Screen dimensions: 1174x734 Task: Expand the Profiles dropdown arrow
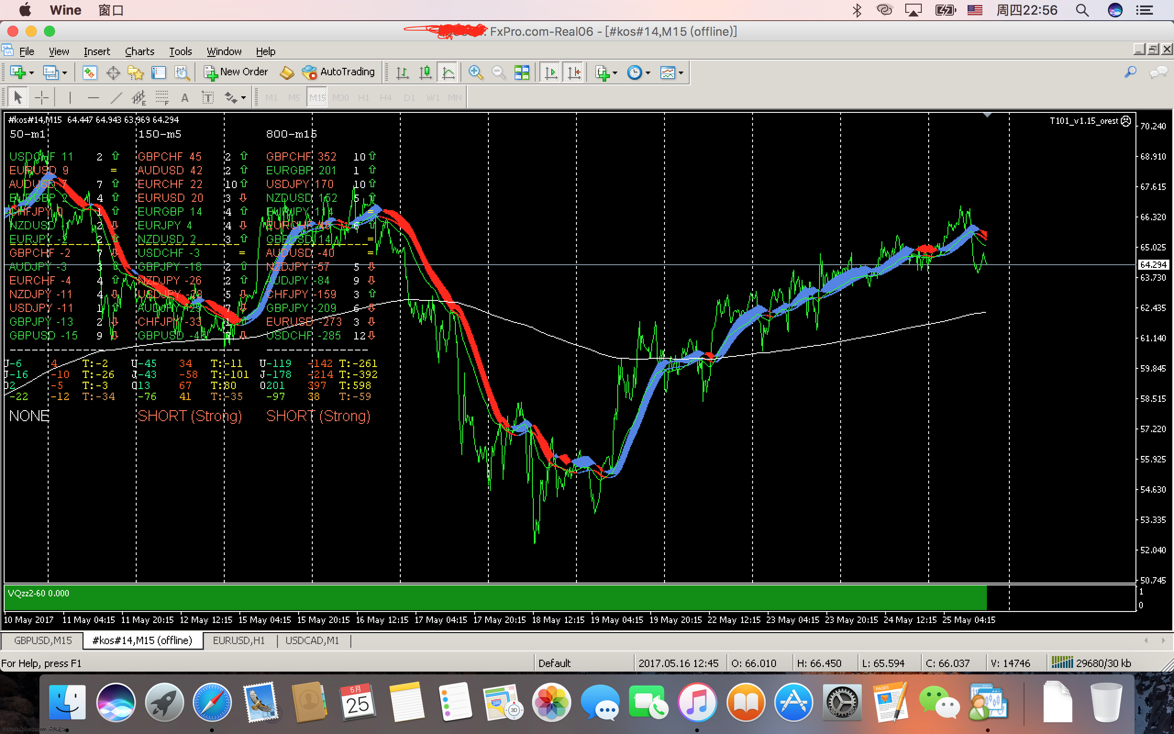65,73
